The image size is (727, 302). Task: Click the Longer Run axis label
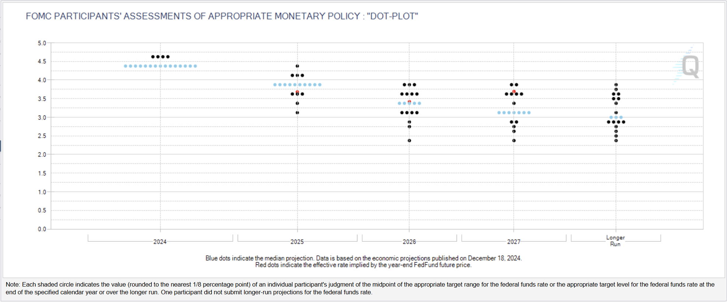pyautogui.click(x=615, y=241)
